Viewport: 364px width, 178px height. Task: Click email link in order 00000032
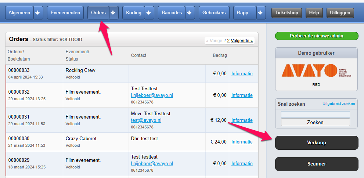coord(152,95)
